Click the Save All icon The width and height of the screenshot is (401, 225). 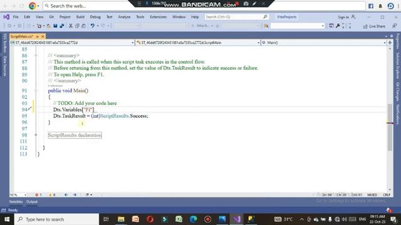point(62,26)
